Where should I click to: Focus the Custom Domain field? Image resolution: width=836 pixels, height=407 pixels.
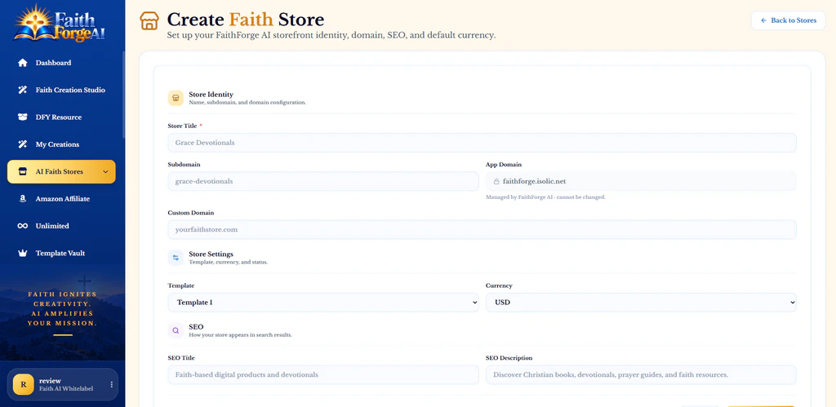click(482, 230)
